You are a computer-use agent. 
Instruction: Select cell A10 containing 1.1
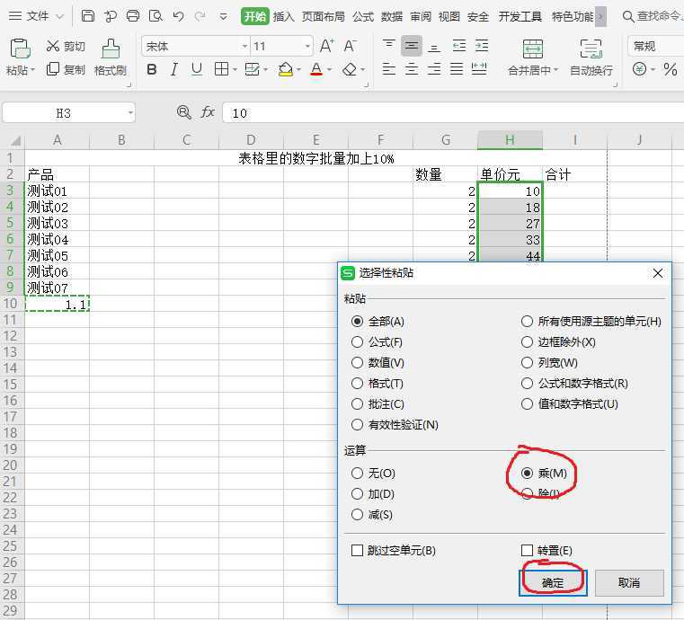[58, 304]
